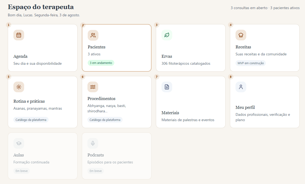Click the Procedimentos waves icon
This screenshot has width=305, height=184.
pyautogui.click(x=93, y=87)
